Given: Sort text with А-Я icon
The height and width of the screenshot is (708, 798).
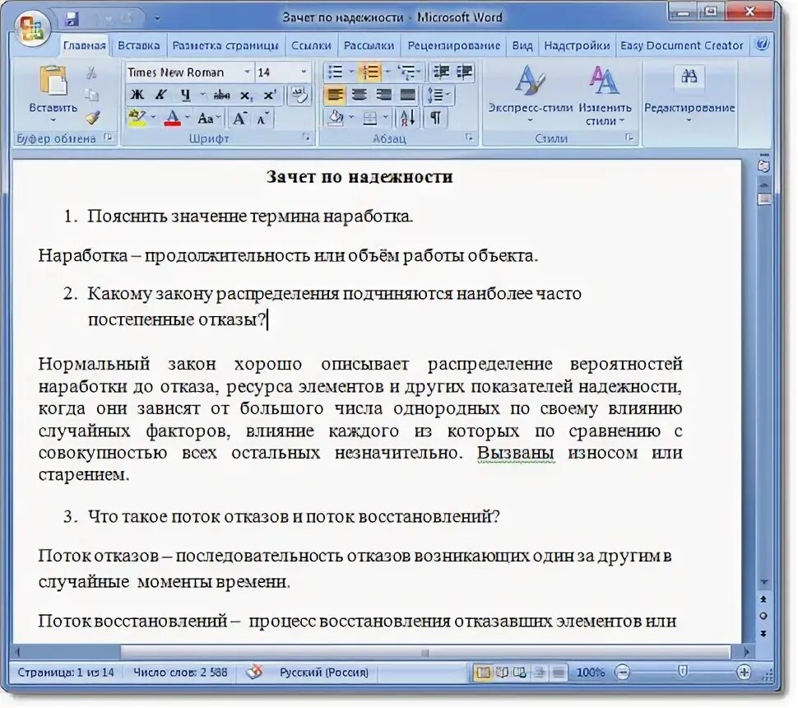Looking at the screenshot, I should 407,119.
